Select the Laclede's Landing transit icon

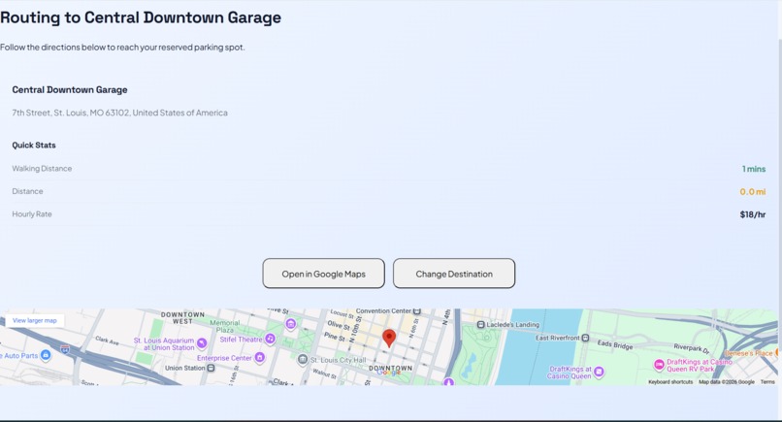pyautogui.click(x=481, y=325)
